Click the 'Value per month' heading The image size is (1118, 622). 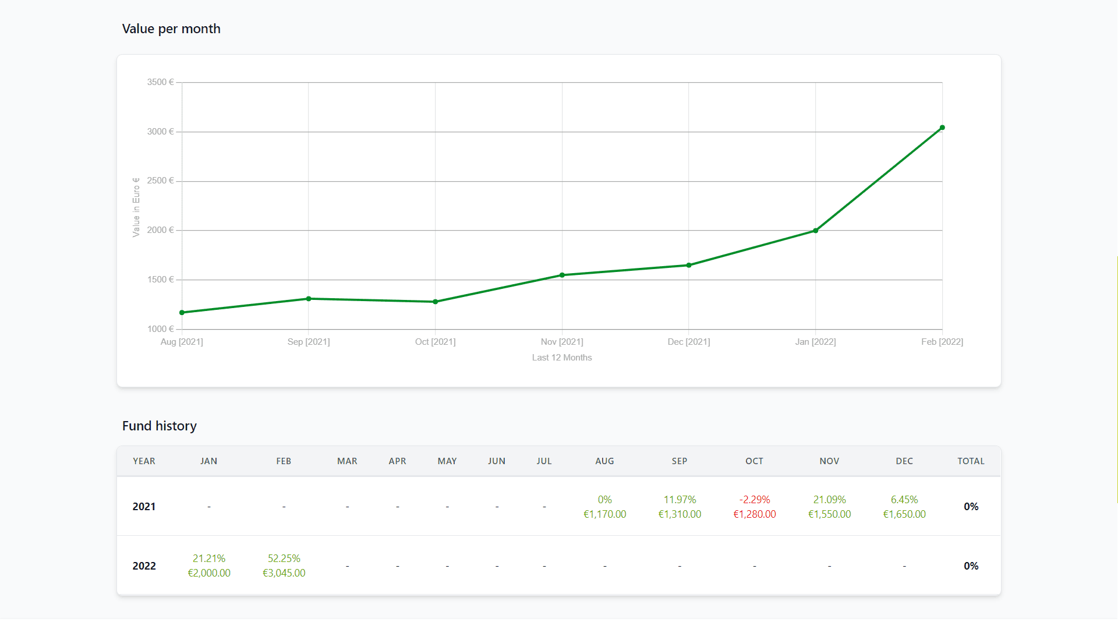pos(171,29)
